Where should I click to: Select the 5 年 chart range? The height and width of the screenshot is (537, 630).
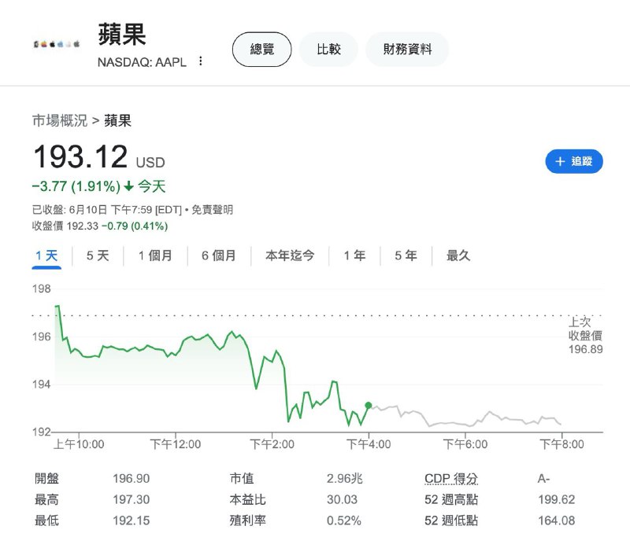pyautogui.click(x=406, y=256)
